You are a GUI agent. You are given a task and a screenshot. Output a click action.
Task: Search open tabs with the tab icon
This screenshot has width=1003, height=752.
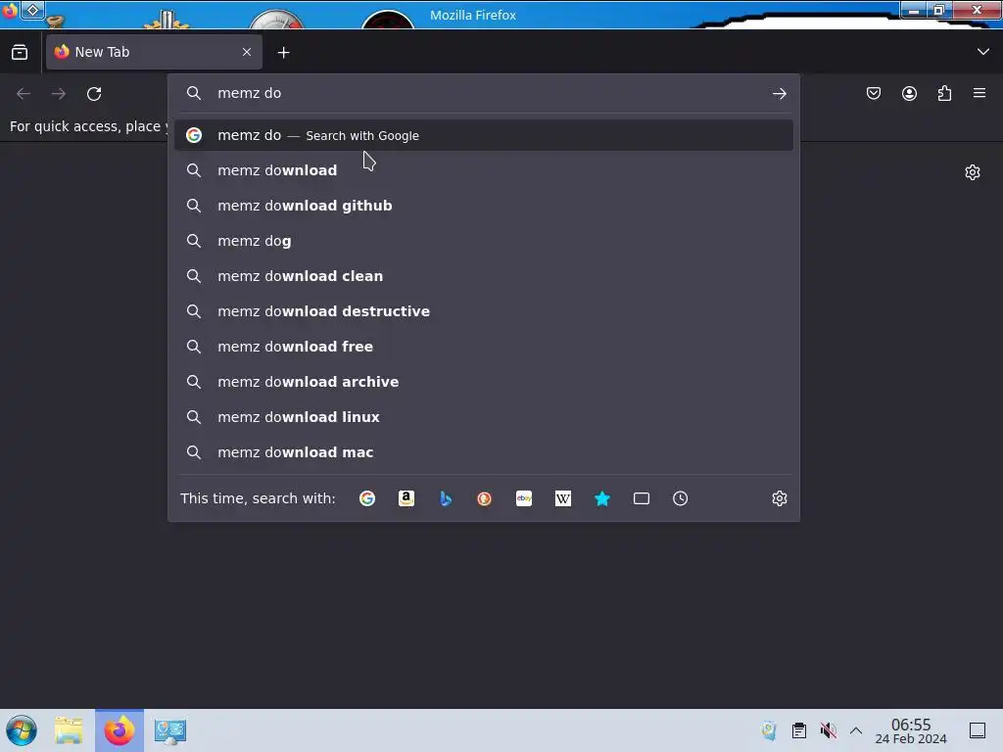pyautogui.click(x=641, y=498)
